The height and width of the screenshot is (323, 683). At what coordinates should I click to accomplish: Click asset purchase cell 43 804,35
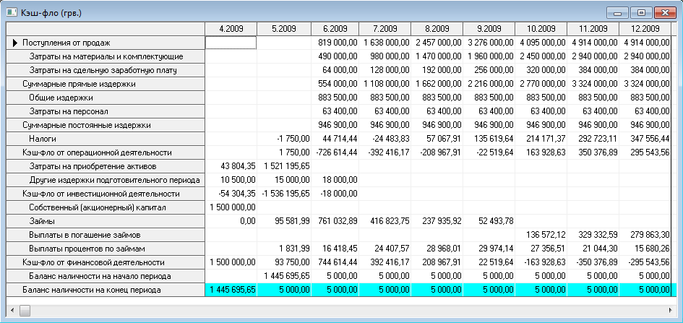coord(231,166)
